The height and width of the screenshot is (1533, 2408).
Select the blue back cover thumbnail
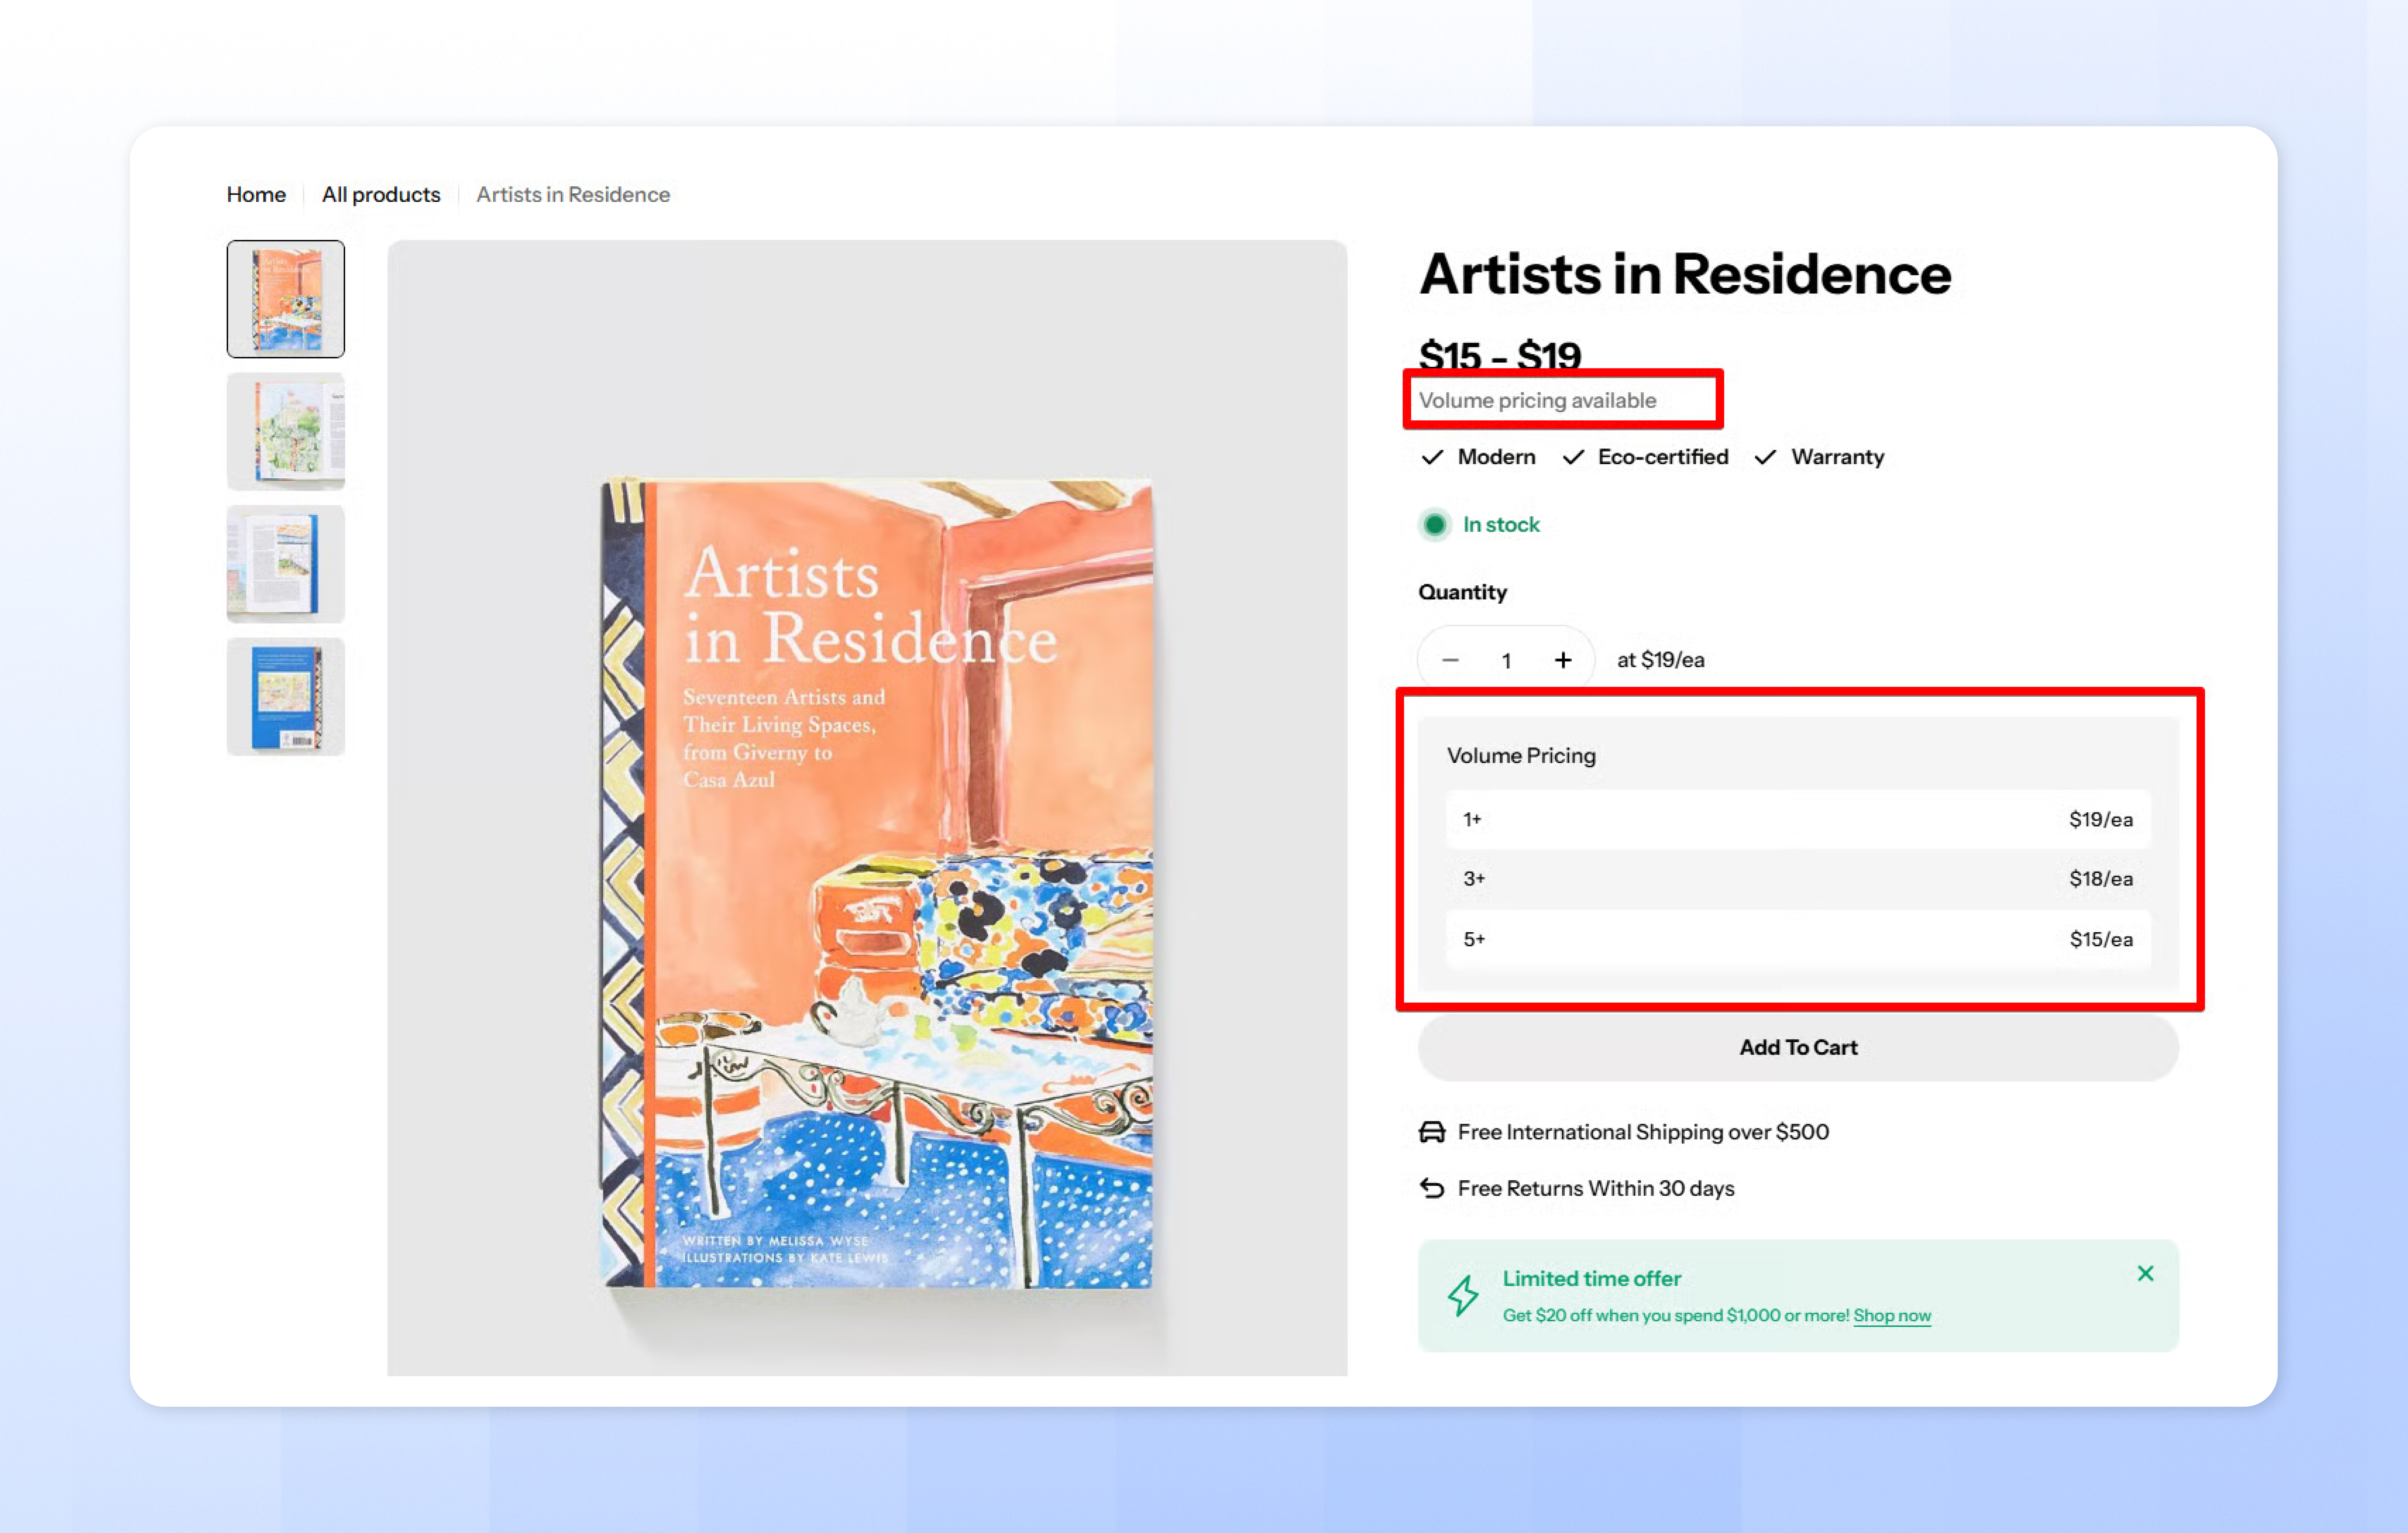coord(286,697)
